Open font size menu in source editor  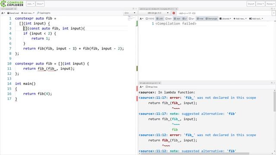(3, 13)
